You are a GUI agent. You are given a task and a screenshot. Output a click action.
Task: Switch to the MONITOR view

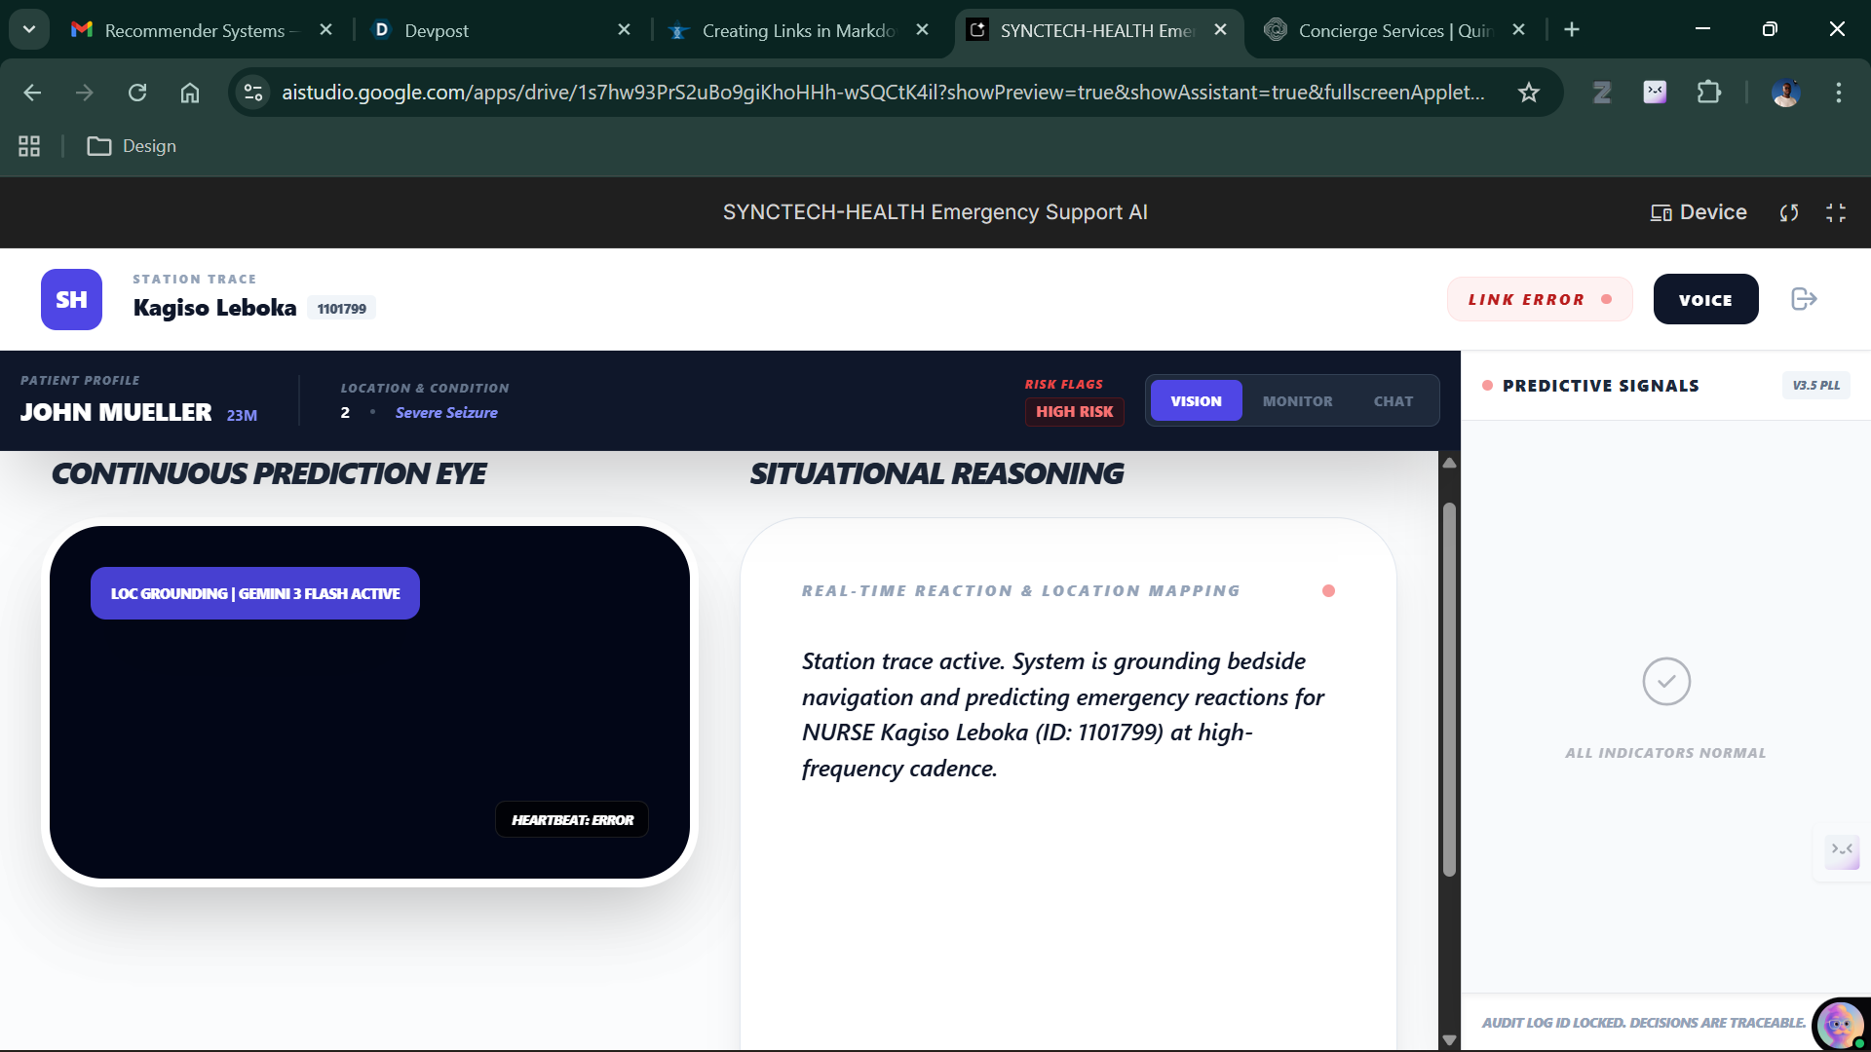(1297, 400)
